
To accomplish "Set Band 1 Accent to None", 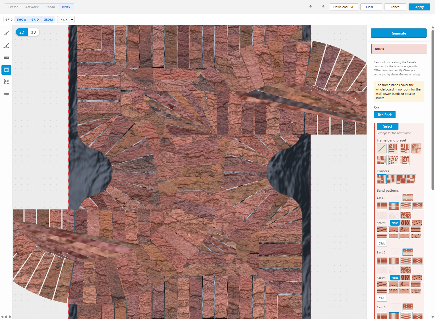I will (x=395, y=223).
